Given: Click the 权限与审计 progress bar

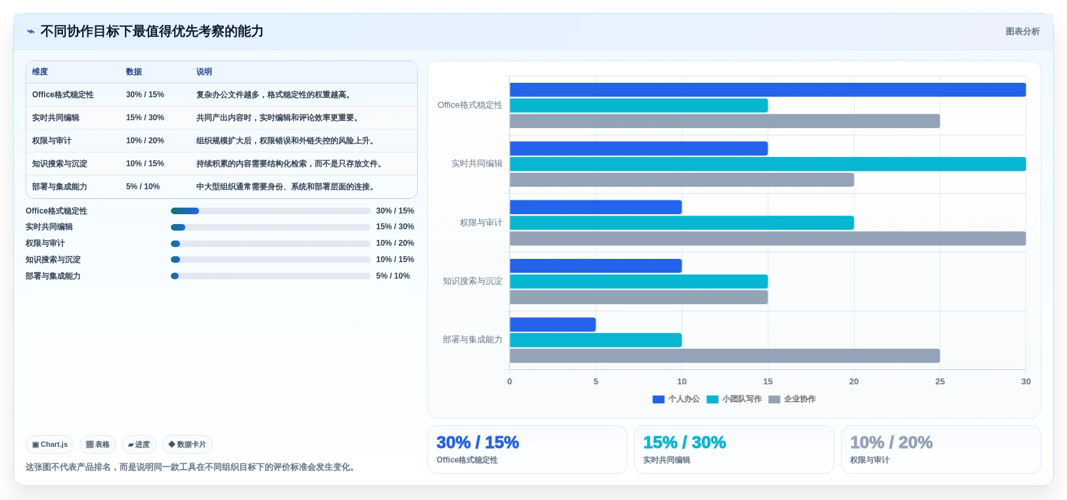Looking at the screenshot, I should coord(270,244).
